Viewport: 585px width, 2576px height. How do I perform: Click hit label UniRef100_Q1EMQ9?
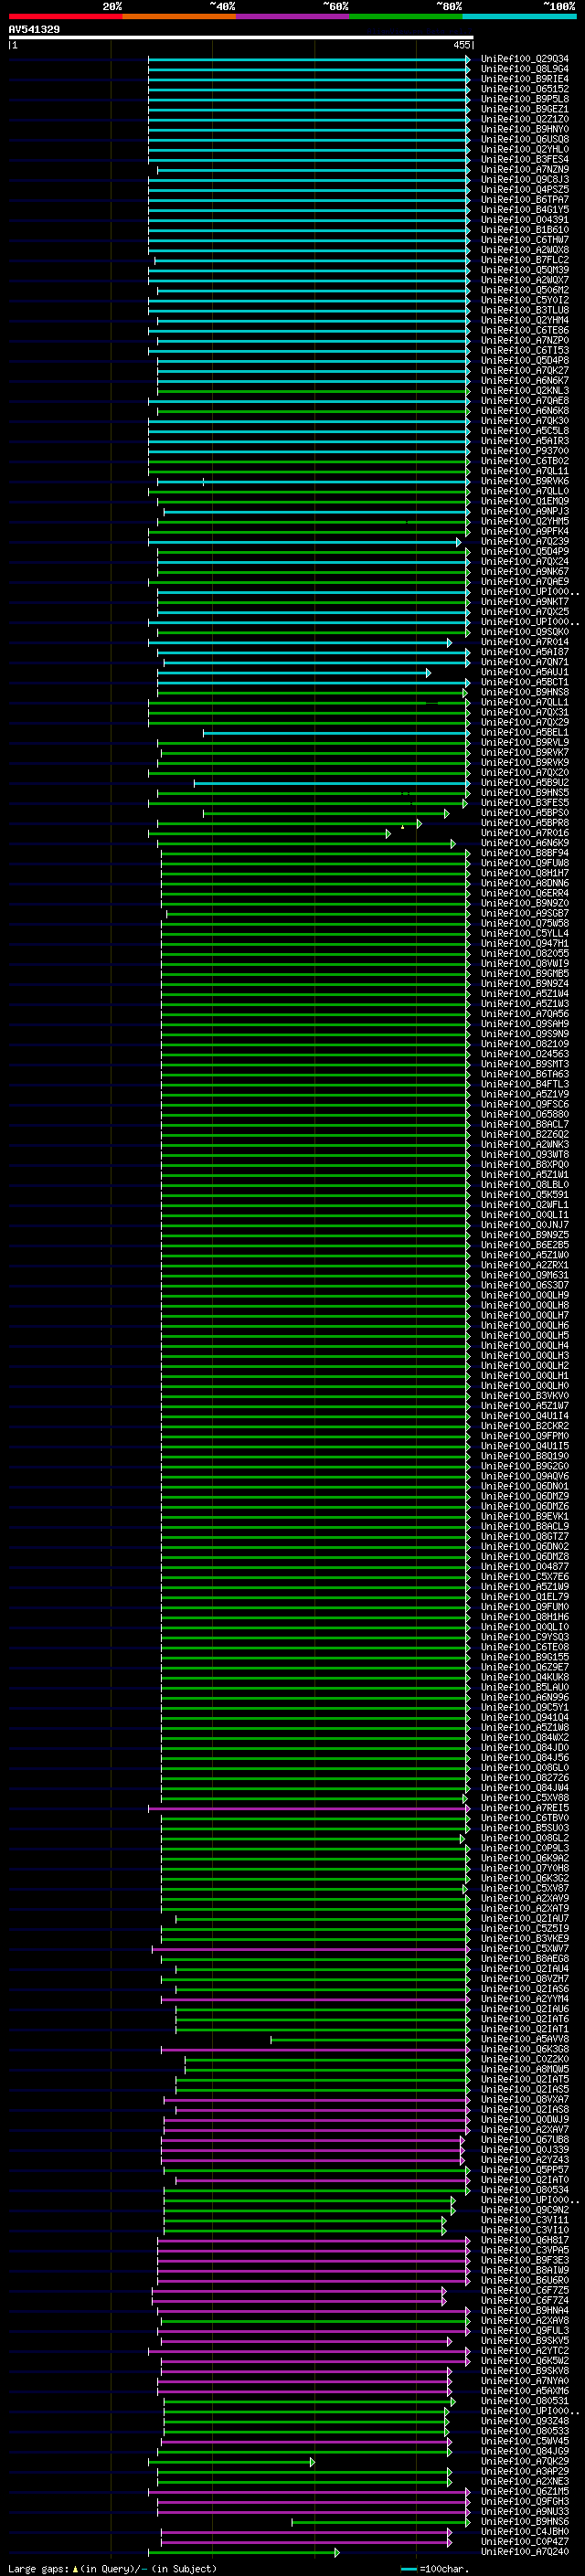tap(524, 501)
